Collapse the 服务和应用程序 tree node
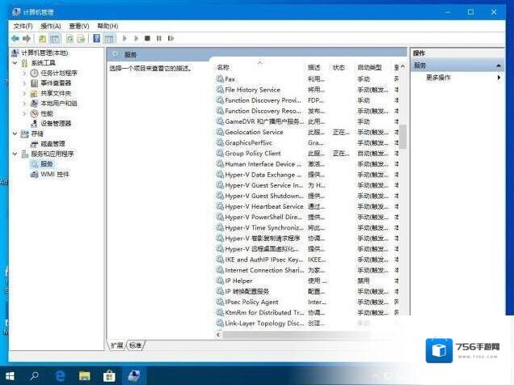This screenshot has height=385, width=514. [15, 154]
